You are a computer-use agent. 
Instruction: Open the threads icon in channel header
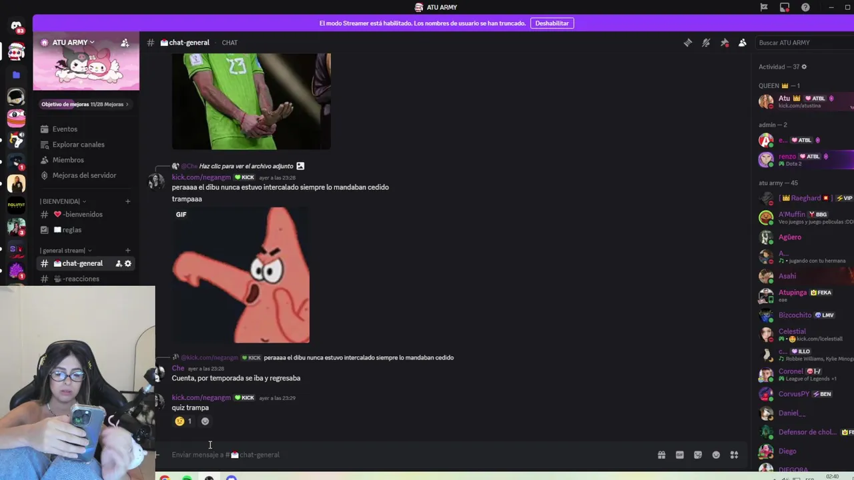coord(688,43)
